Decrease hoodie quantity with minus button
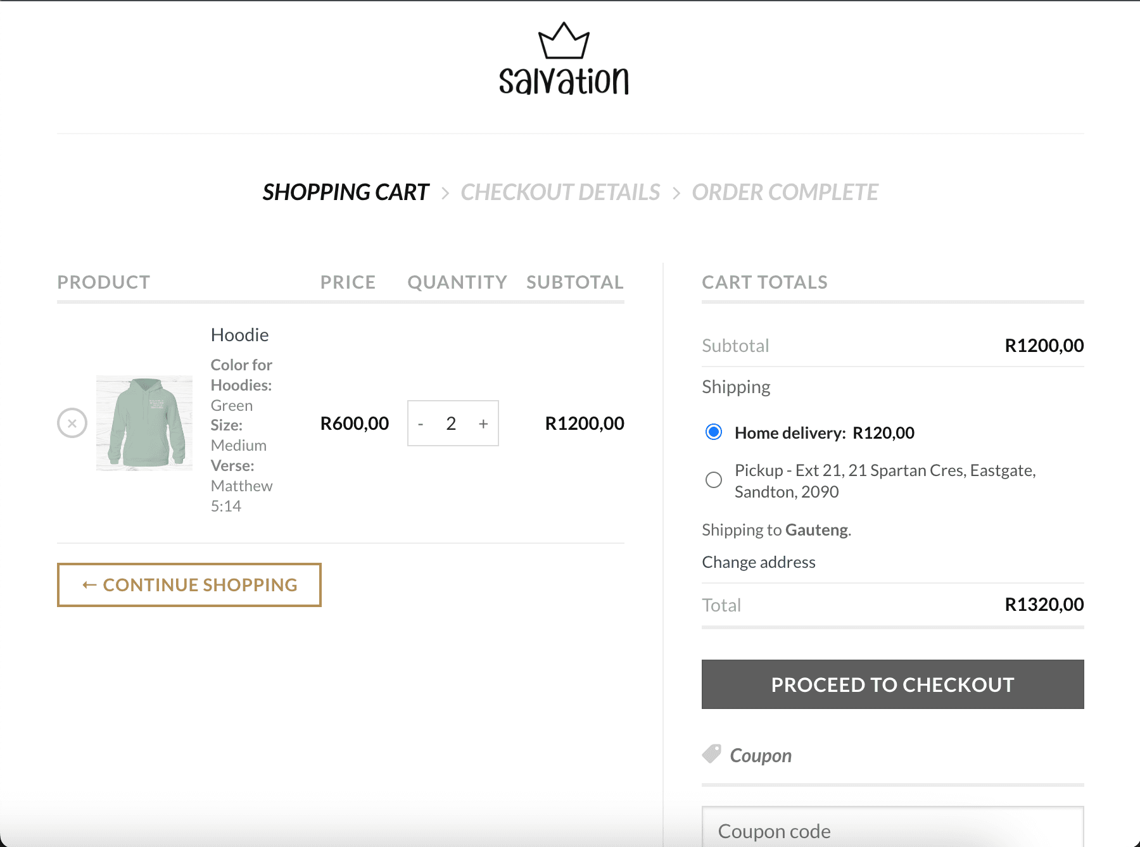Viewport: 1140px width, 847px height. (421, 423)
